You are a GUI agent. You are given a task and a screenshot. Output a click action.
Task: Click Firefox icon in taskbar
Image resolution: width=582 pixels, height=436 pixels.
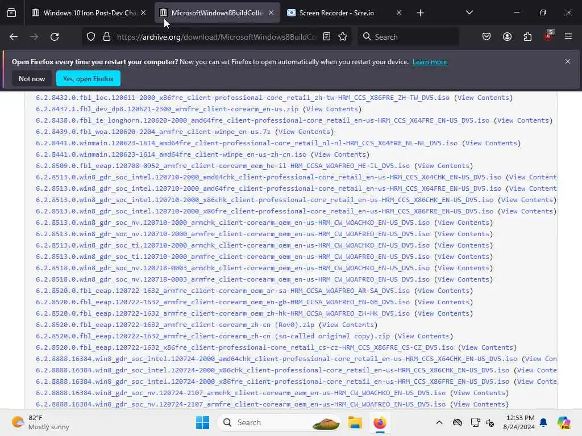380,422
